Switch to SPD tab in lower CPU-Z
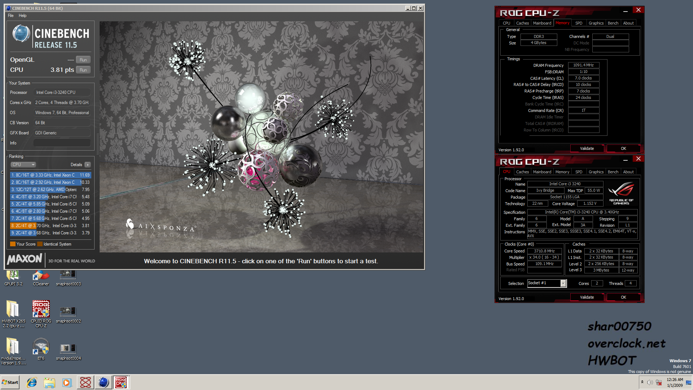Image resolution: width=693 pixels, height=390 pixels. point(579,172)
